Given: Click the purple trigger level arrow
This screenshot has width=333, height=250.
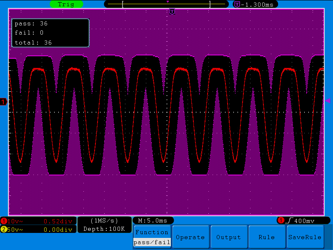Looking at the screenshot, I should 328,100.
